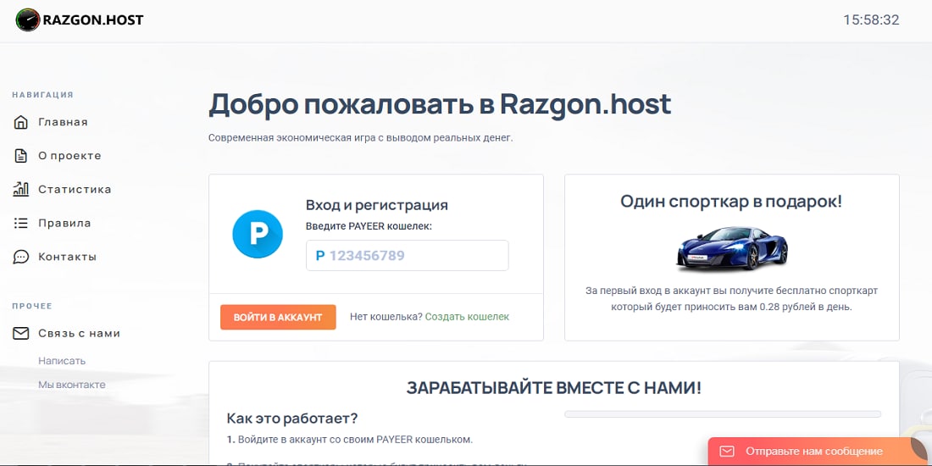Click the Один спорткар в подарок! heading
Screen dimensions: 932x466
tap(731, 201)
